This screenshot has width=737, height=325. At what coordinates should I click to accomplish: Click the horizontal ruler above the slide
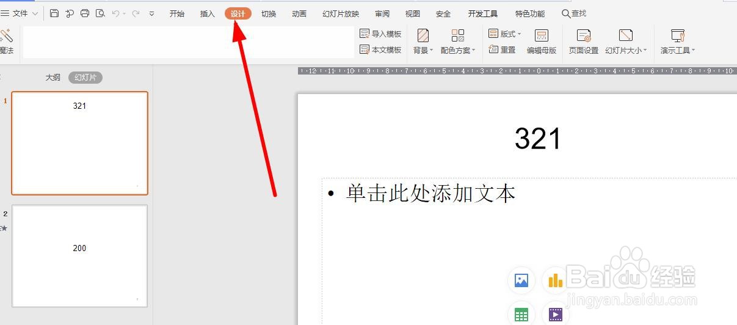pyautogui.click(x=517, y=71)
